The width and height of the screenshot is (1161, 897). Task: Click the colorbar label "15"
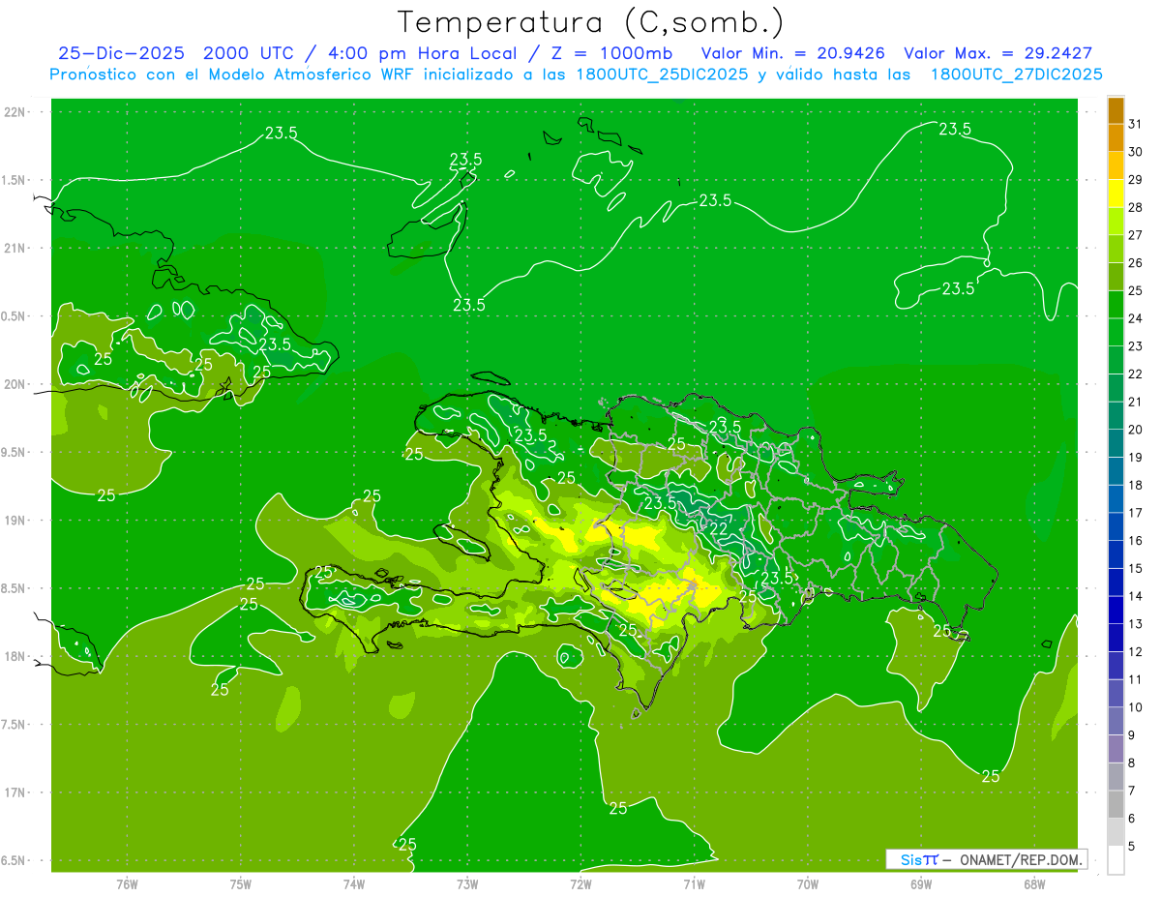(1135, 568)
